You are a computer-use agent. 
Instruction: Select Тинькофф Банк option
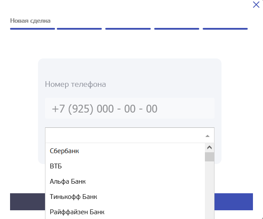pyautogui.click(x=125, y=197)
